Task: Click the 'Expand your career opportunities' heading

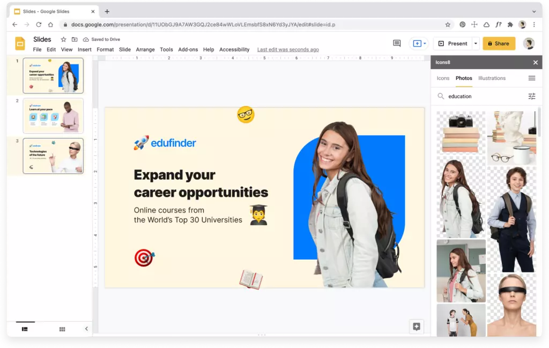Action: pos(201,183)
